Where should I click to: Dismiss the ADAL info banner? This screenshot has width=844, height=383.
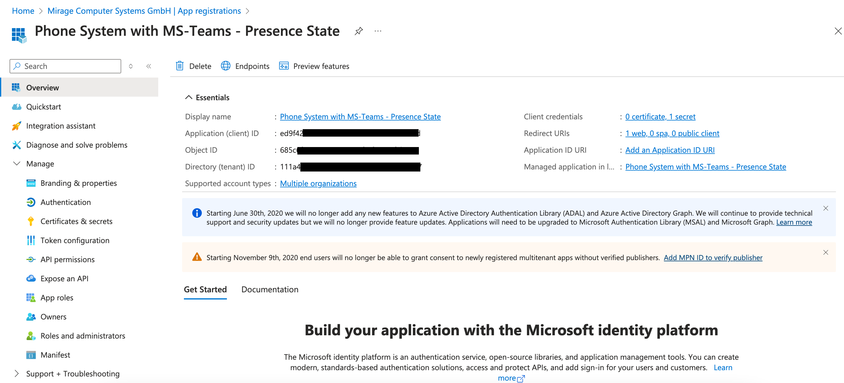click(x=826, y=208)
